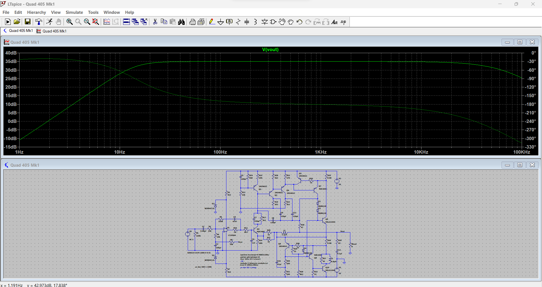This screenshot has width=542, height=287.
Task: Click the Mirror icon
Action: (326, 22)
